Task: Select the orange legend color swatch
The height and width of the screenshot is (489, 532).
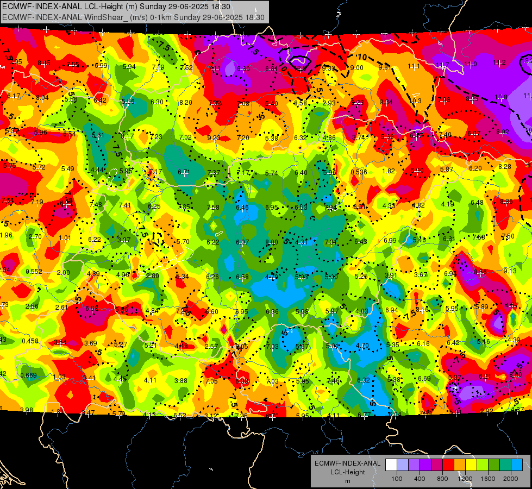Action: click(460, 465)
